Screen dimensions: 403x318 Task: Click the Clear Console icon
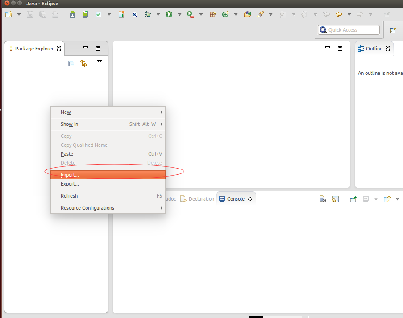click(323, 199)
